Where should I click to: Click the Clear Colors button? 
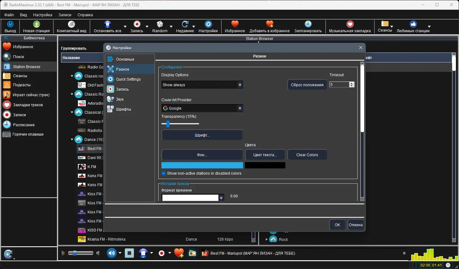[307, 154]
